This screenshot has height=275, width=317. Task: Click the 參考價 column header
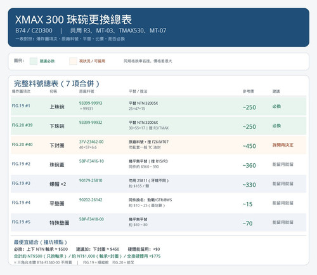pyautogui.click(x=249, y=91)
